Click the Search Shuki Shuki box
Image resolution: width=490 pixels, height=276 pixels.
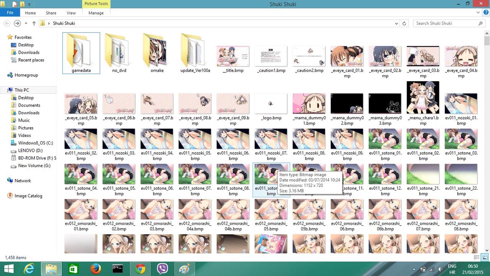446,23
